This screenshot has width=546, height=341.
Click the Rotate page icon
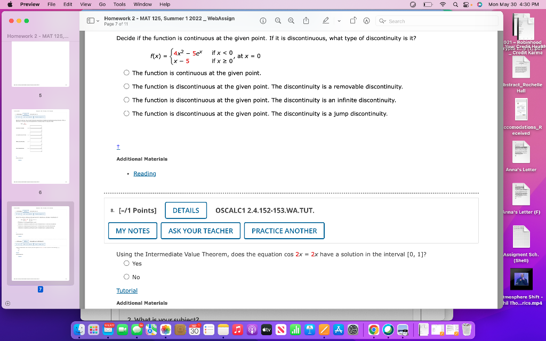353,21
